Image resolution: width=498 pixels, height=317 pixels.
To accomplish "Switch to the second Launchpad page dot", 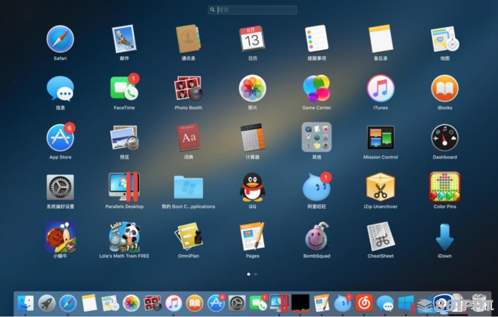I will coord(256,274).
